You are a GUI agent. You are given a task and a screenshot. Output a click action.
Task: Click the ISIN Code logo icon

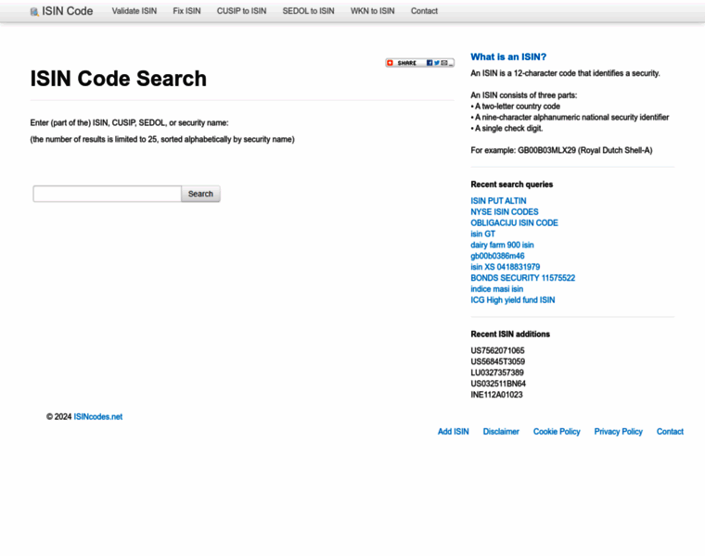click(34, 12)
